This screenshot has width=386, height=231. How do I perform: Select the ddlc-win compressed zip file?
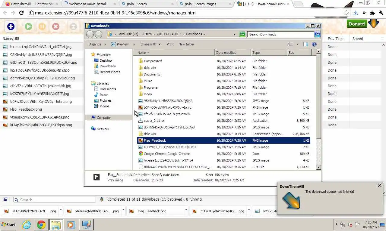[224, 134]
